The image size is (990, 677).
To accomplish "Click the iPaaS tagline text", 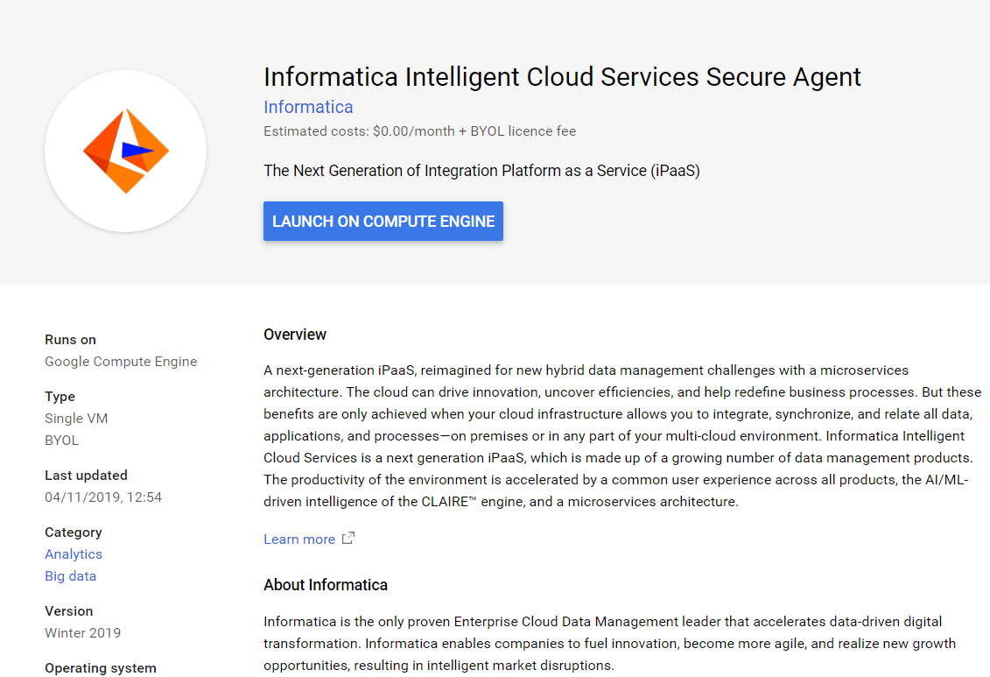I will click(481, 171).
